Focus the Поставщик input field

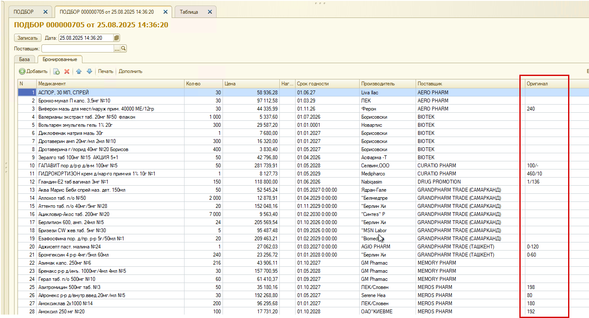[78, 49]
